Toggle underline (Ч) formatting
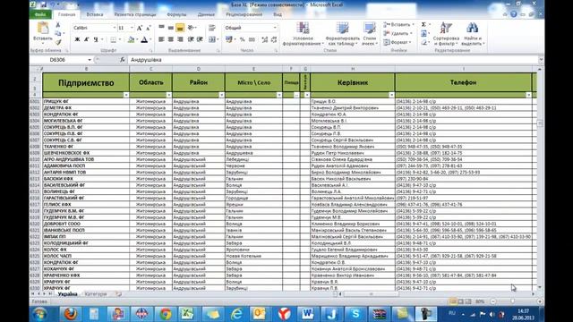This screenshot has height=322, width=573. point(96,39)
